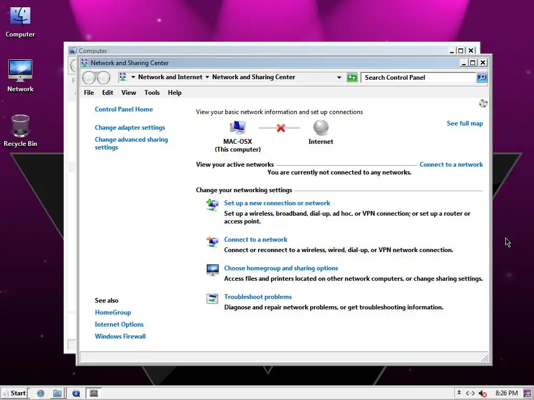534x400 pixels.
Task: Minimize the Network and Sharing Center window
Action: tap(464, 63)
